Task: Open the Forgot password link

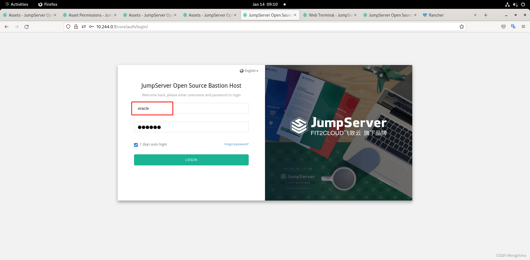Action: point(236,144)
